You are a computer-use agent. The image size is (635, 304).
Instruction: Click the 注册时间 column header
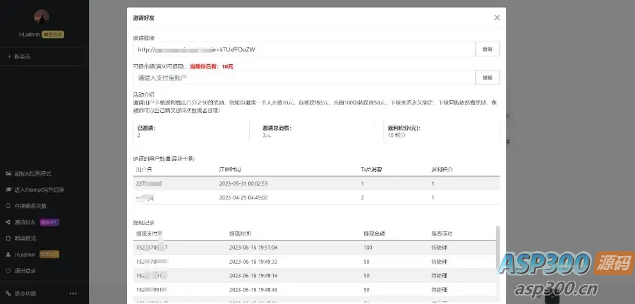click(231, 169)
